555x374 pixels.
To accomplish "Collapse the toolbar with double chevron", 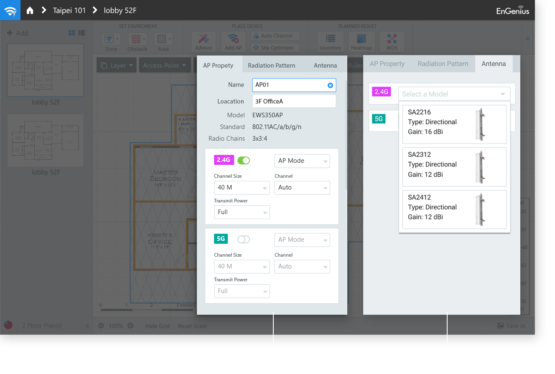I will [527, 38].
